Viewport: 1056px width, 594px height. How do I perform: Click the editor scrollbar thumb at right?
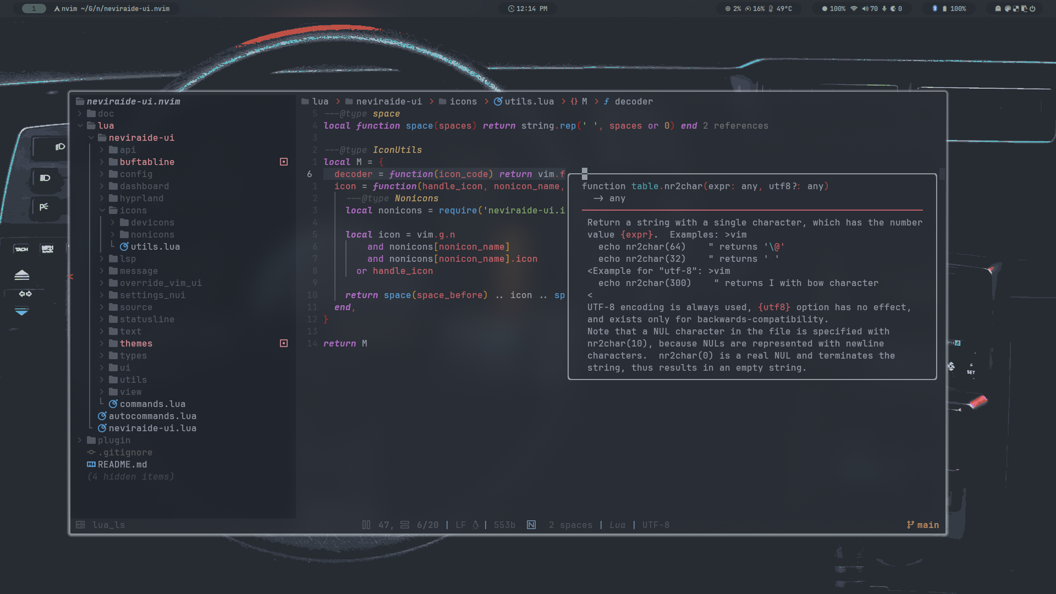942,174
